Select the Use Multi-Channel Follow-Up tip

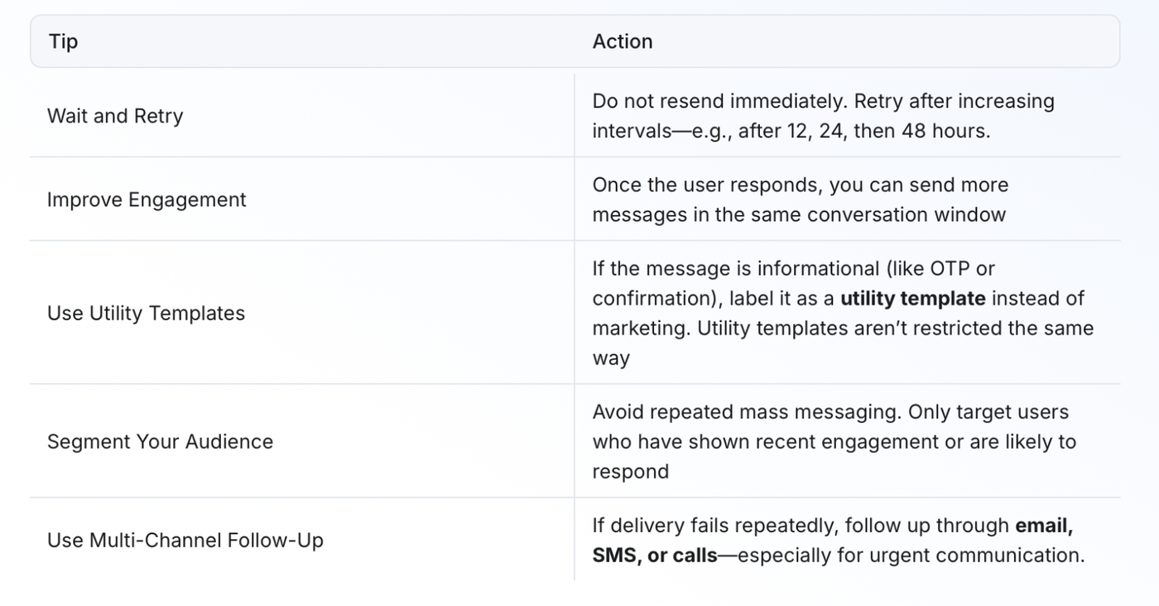tap(185, 540)
